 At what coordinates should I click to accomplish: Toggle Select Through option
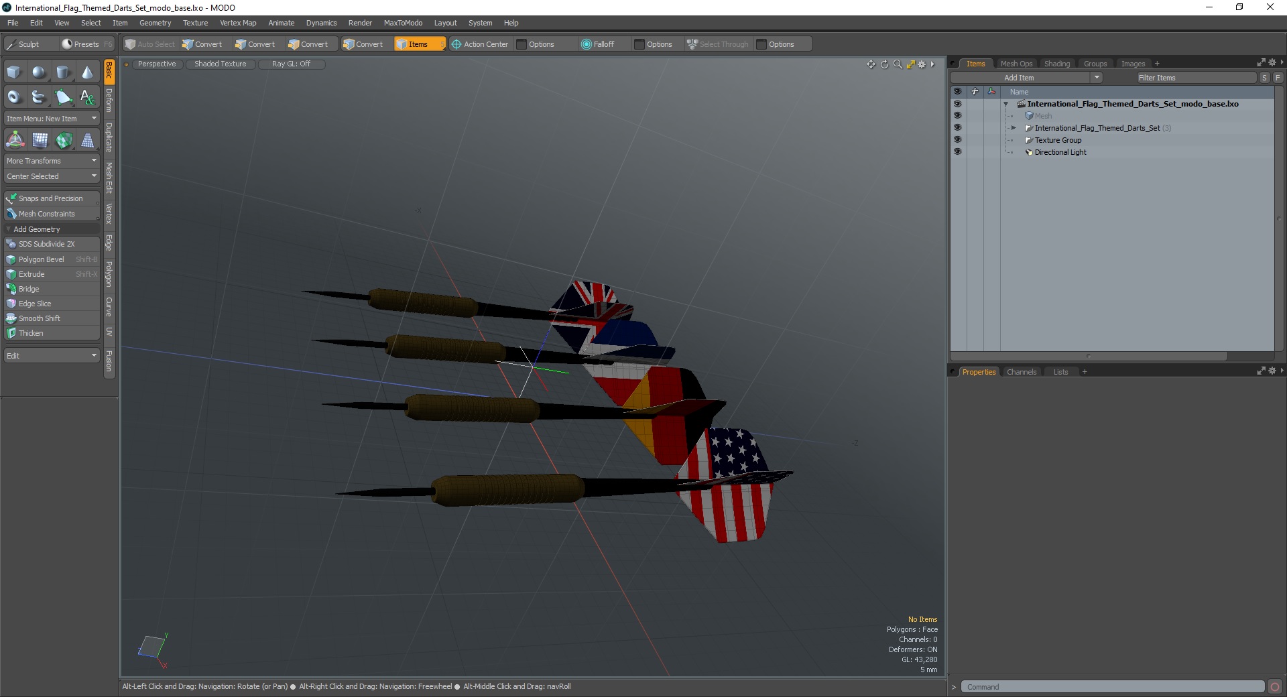[718, 44]
